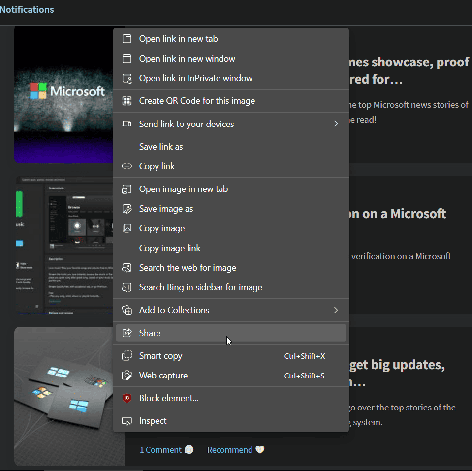Select Create QR Code for this image

pos(231,101)
